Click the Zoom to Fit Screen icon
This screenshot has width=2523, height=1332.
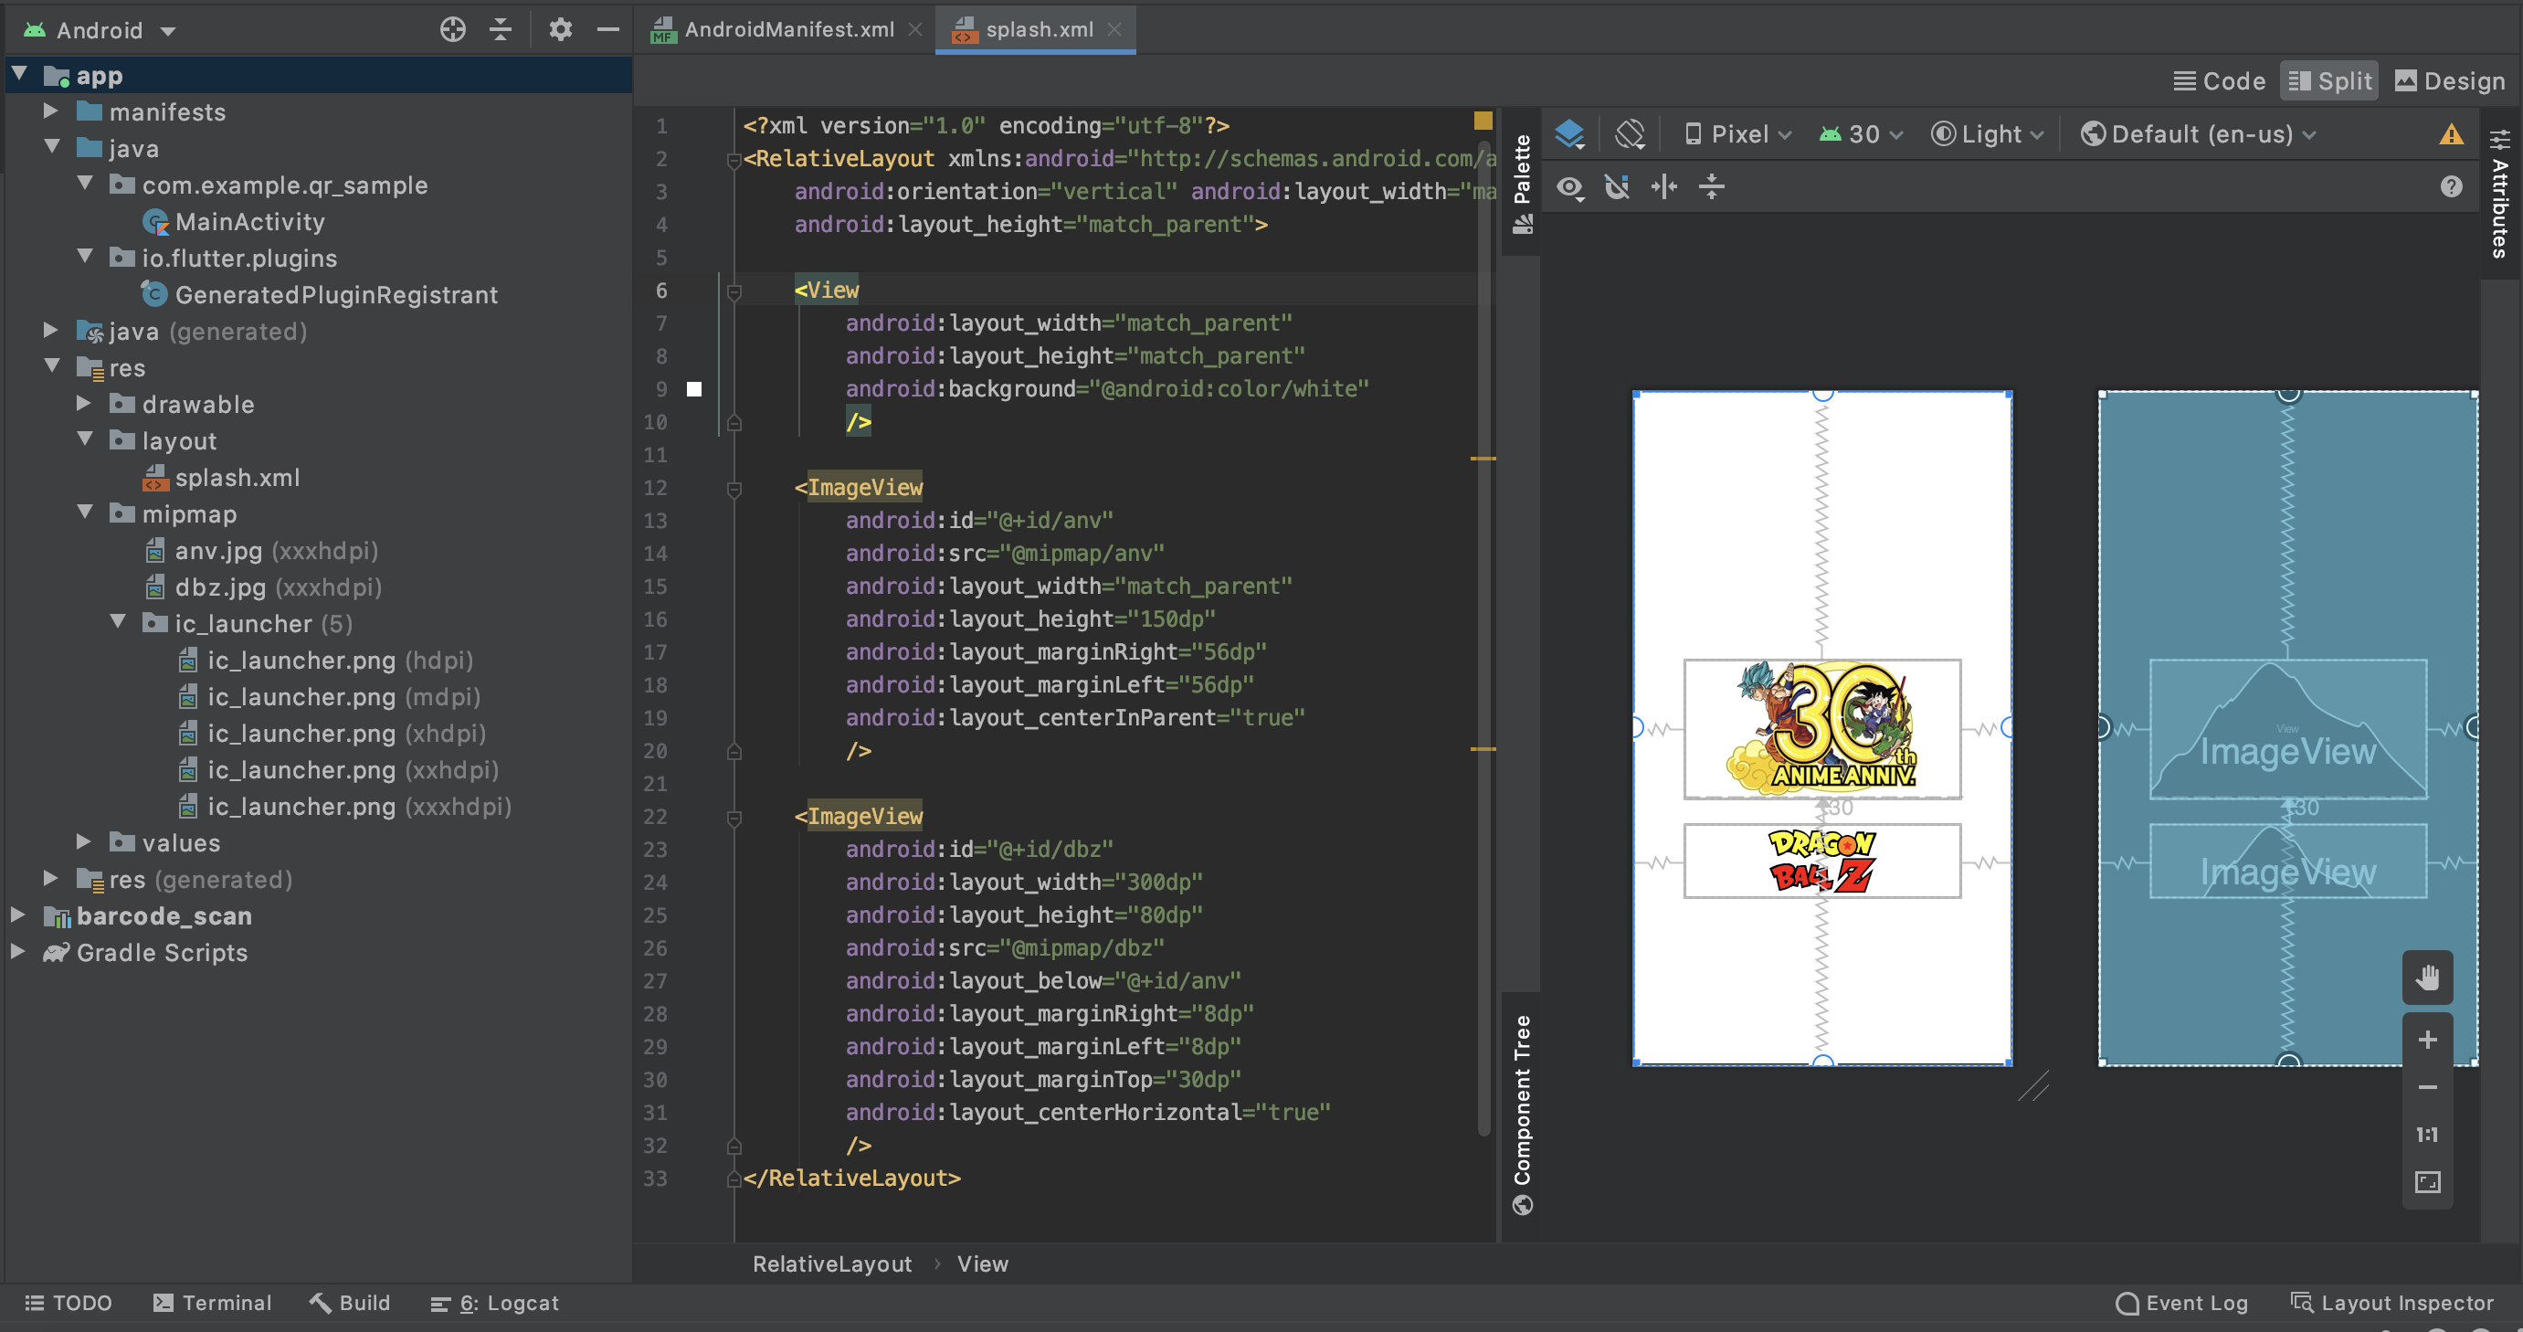[x=2427, y=1182]
